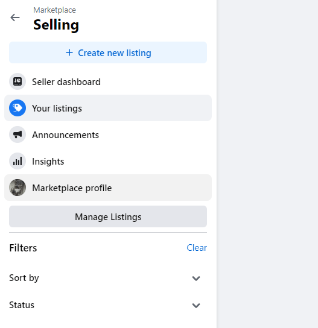Screen dimensions: 318x328
Task: Go to Announcements menu text
Action: coord(65,135)
